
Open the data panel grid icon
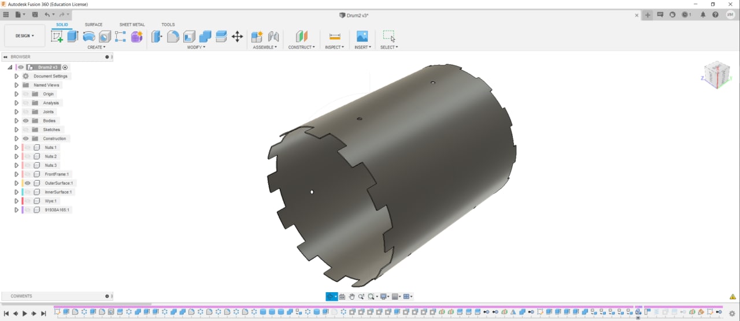coord(6,14)
